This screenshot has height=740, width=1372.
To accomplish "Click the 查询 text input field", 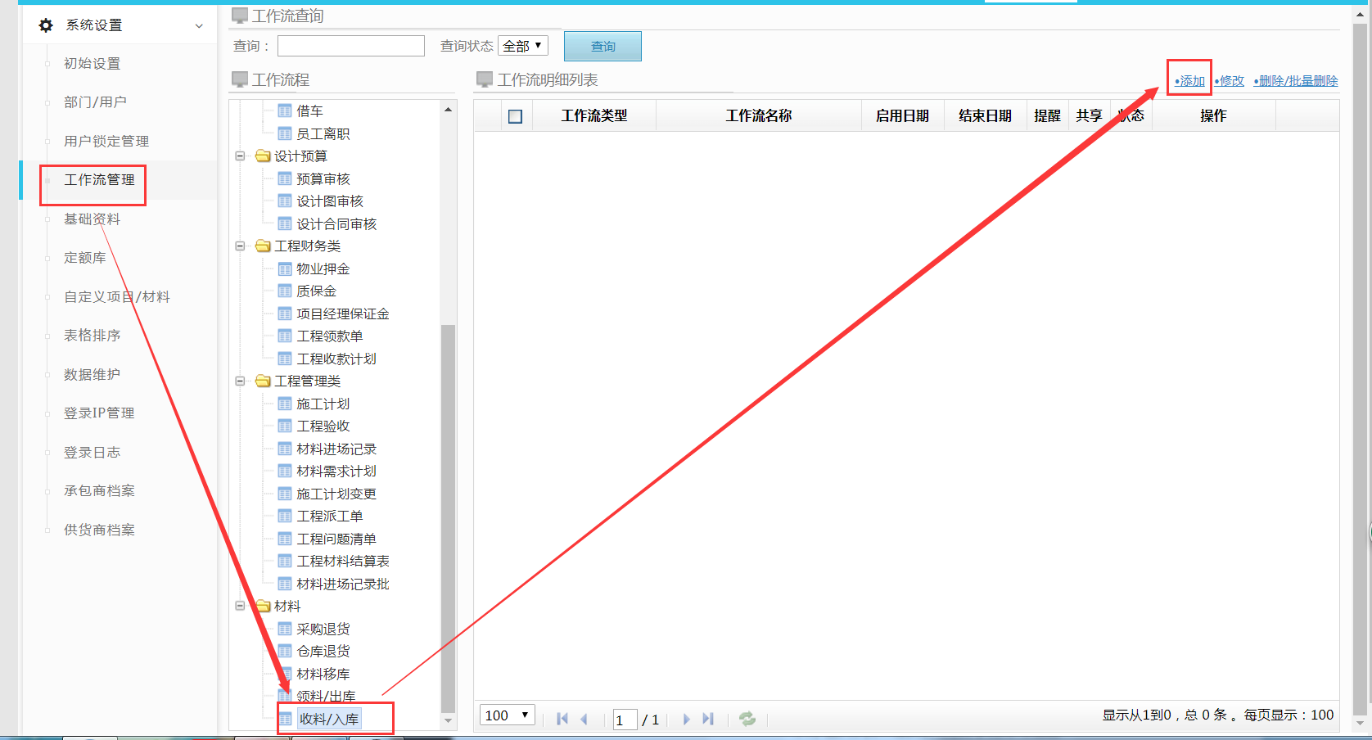I will coord(350,46).
